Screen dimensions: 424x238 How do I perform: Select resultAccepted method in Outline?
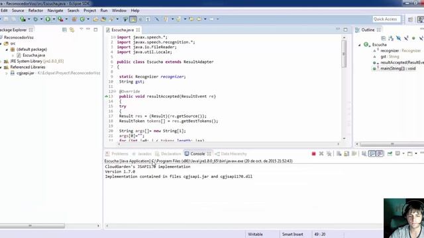[402, 63]
